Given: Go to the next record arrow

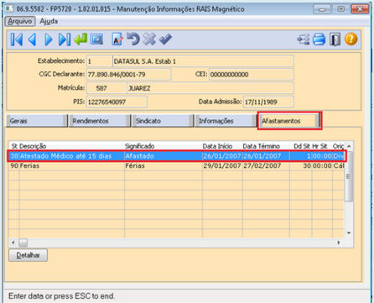Looking at the screenshot, I should 49,39.
